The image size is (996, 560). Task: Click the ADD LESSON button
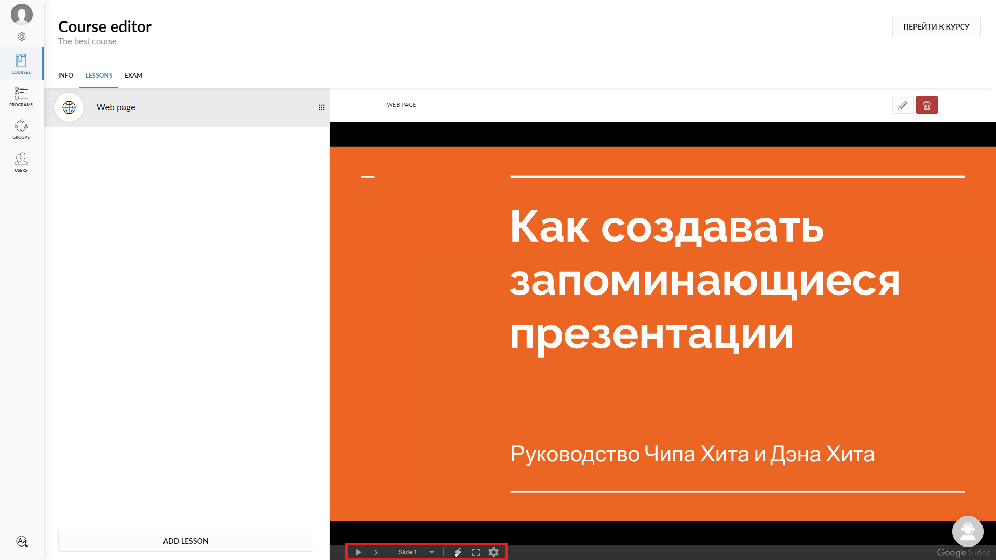tap(185, 541)
